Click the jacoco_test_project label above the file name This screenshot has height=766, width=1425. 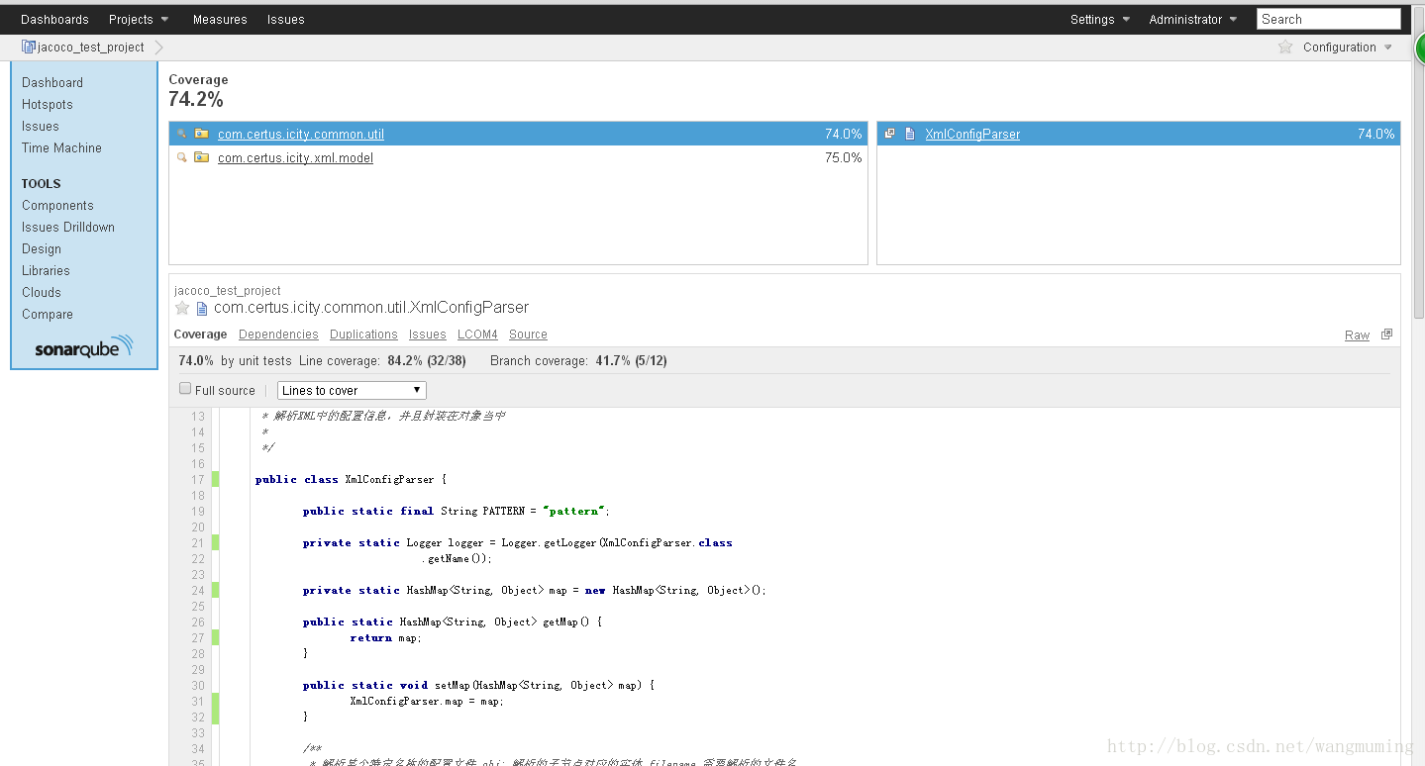click(228, 291)
